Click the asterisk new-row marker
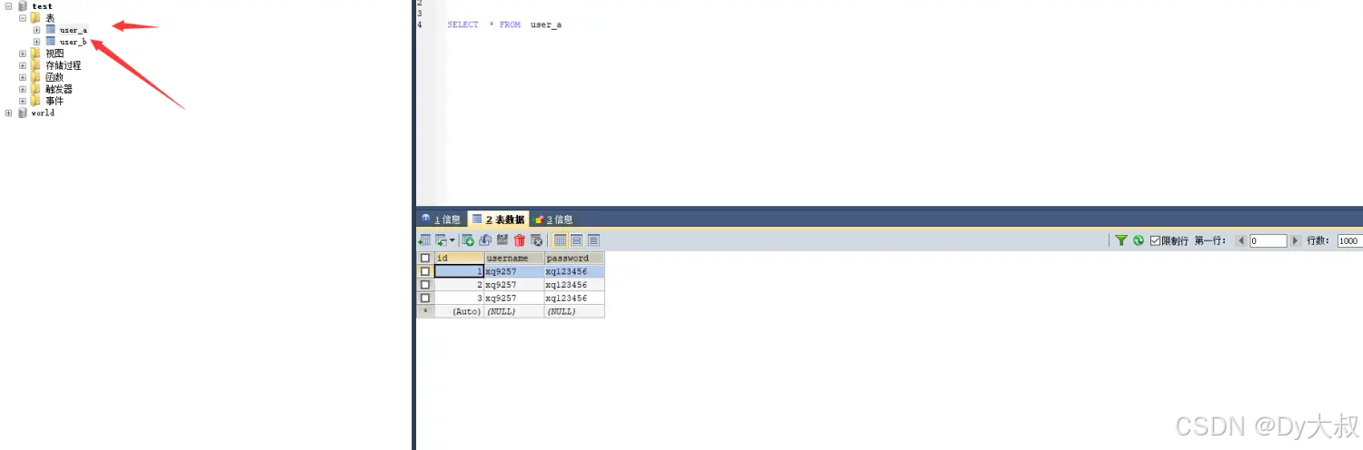This screenshot has width=1363, height=450. click(x=424, y=310)
